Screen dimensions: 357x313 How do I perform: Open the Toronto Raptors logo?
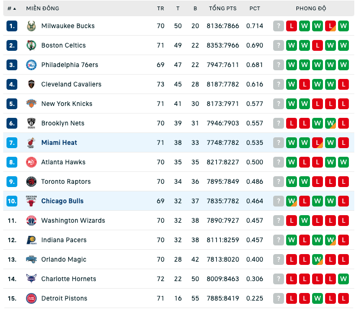[31, 182]
